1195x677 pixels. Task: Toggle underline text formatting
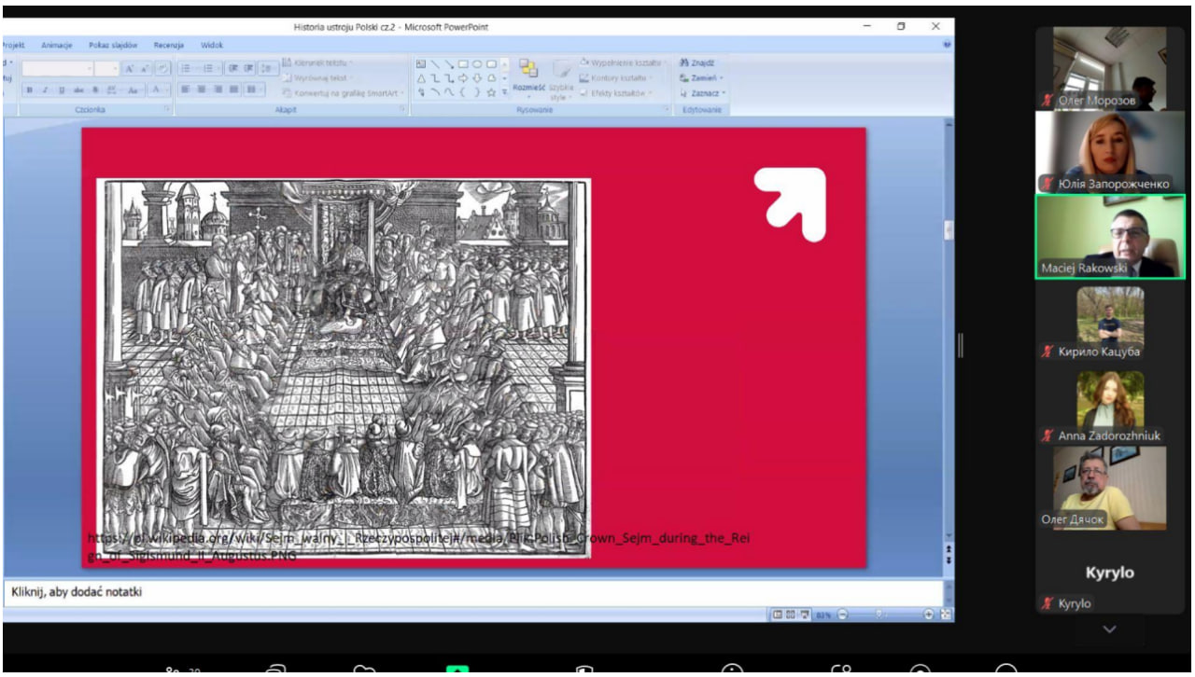[61, 90]
